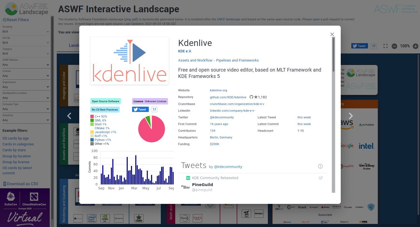Open the Company Type dropdown
This screenshot has width=420, height=227.
(x=26, y=109)
